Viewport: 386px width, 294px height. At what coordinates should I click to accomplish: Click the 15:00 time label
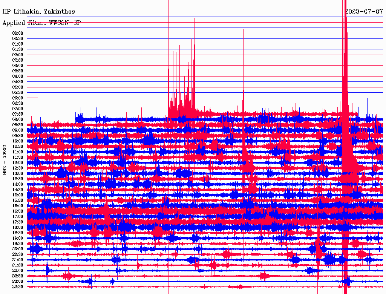(x=18, y=195)
